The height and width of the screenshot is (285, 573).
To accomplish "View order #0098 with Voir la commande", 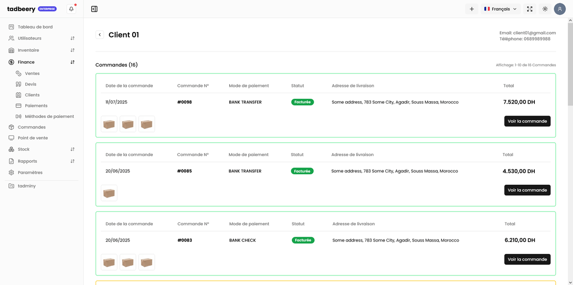I will [527, 121].
